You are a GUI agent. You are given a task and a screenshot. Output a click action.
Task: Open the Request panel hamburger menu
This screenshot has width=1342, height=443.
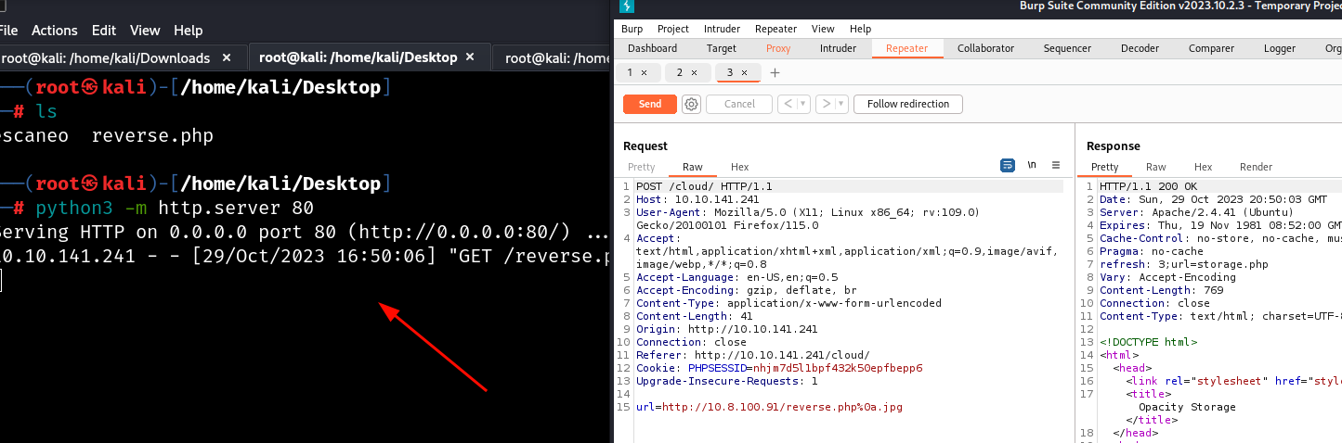tap(1056, 165)
